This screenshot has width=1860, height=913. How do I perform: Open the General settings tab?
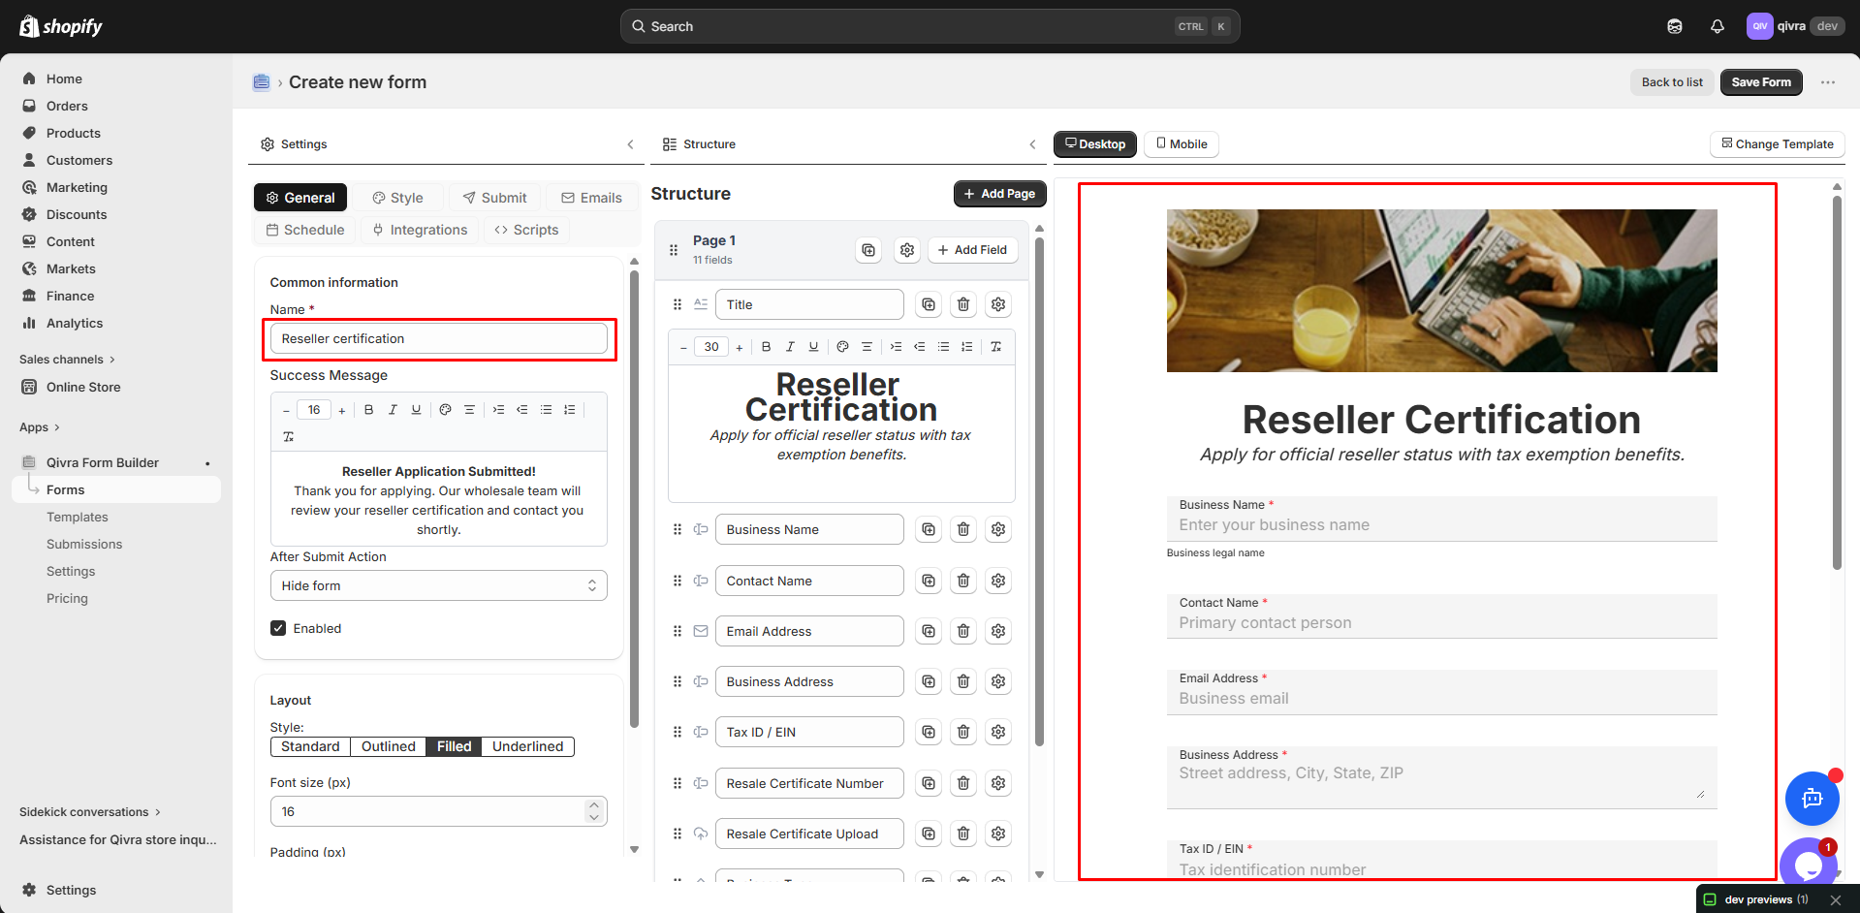pyautogui.click(x=300, y=198)
